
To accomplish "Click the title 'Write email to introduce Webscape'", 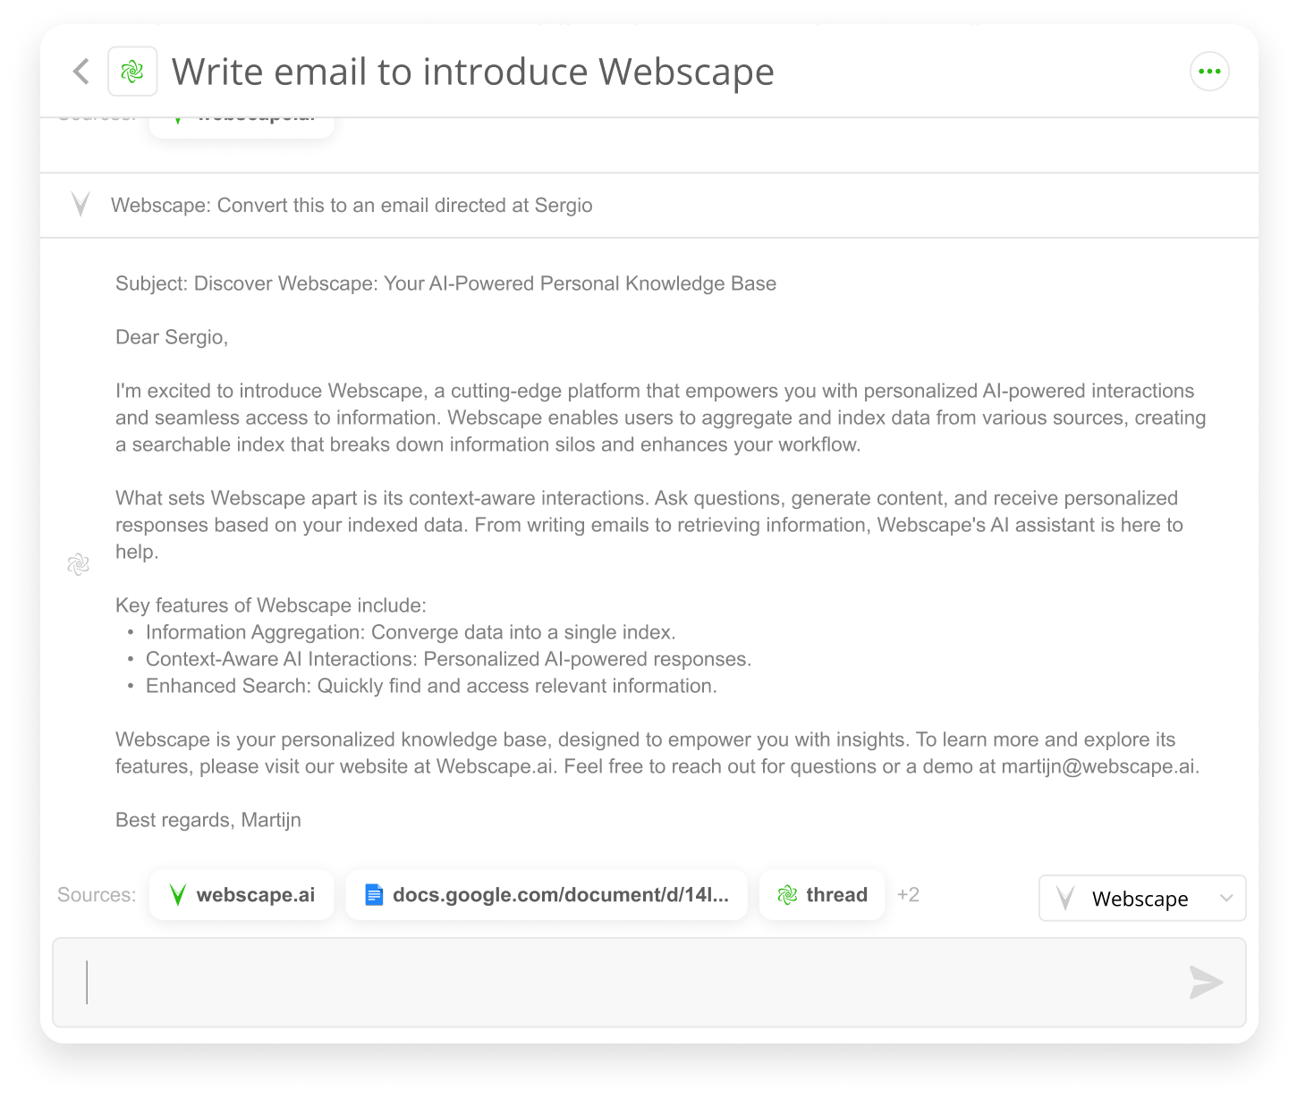I will click(473, 72).
